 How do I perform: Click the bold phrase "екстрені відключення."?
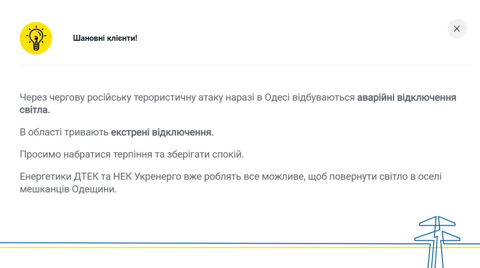(162, 133)
